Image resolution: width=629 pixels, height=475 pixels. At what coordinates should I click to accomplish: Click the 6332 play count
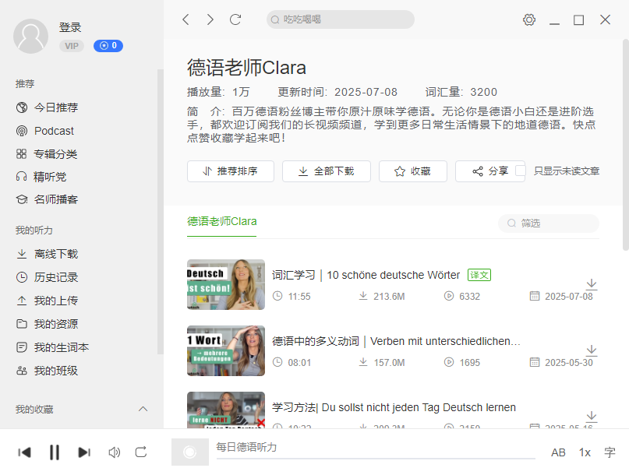pos(469,297)
